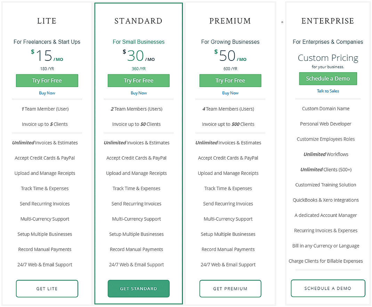Click Schedule a Demo in Enterprise column
Image resolution: width=372 pixels, height=307 pixels.
pos(328,79)
